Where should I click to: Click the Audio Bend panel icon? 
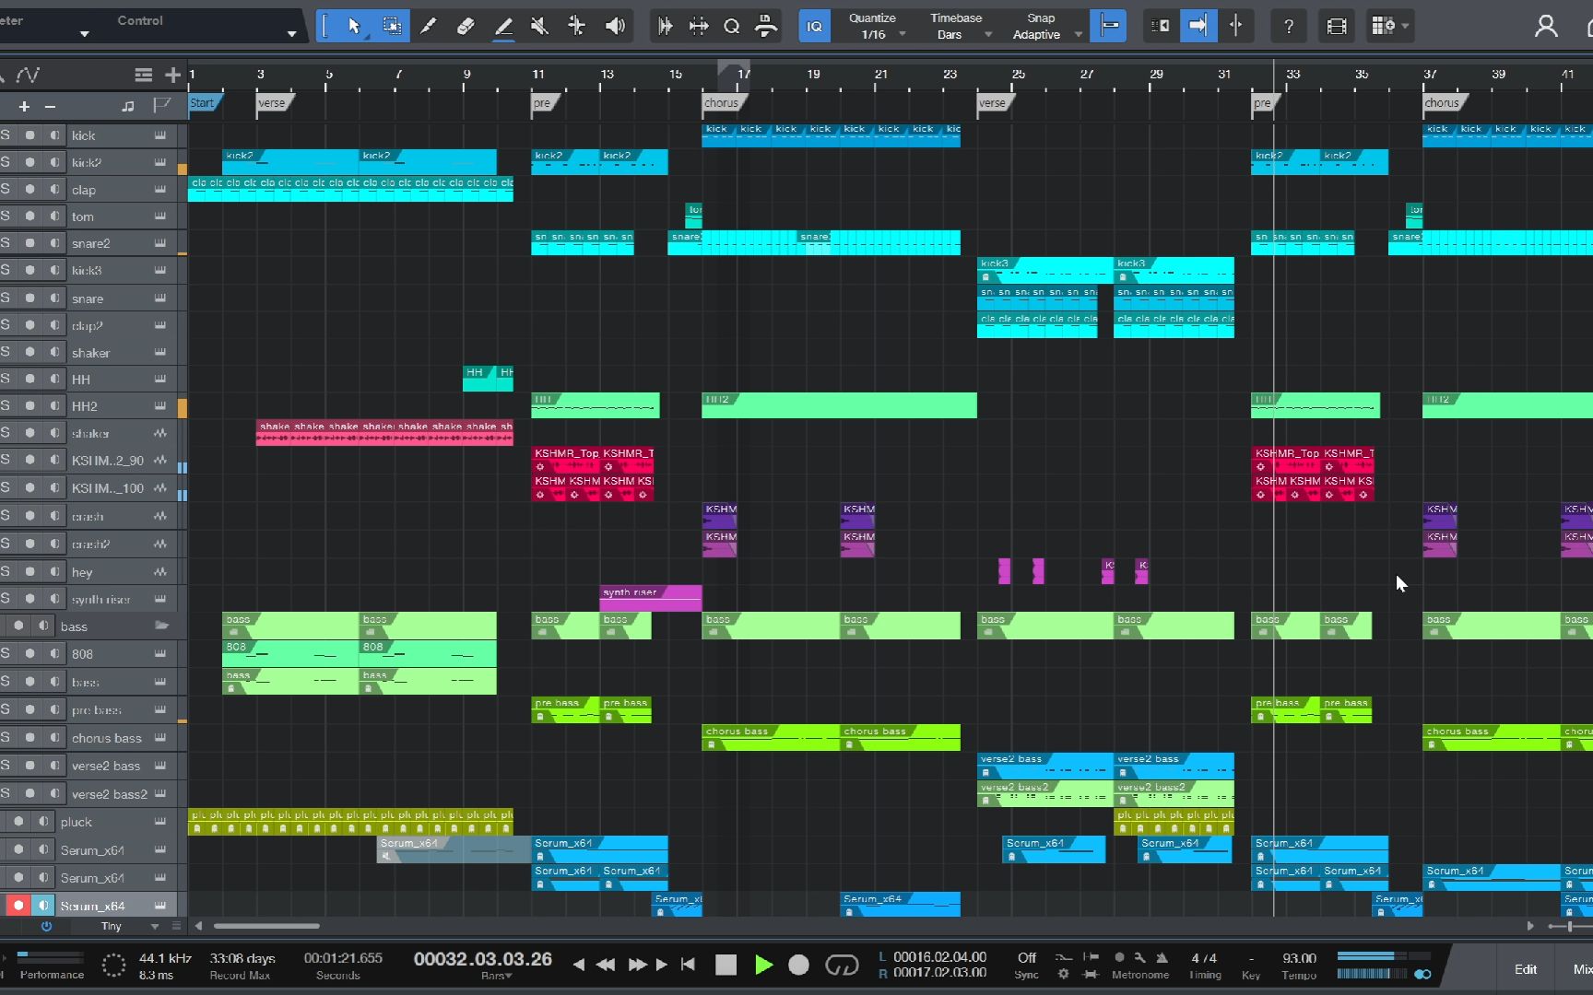699,26
